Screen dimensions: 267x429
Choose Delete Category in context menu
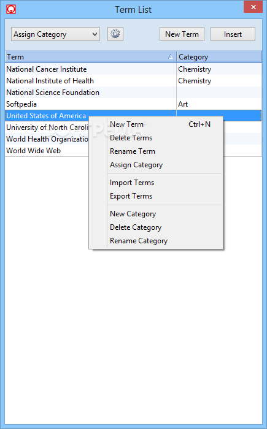tap(156, 227)
